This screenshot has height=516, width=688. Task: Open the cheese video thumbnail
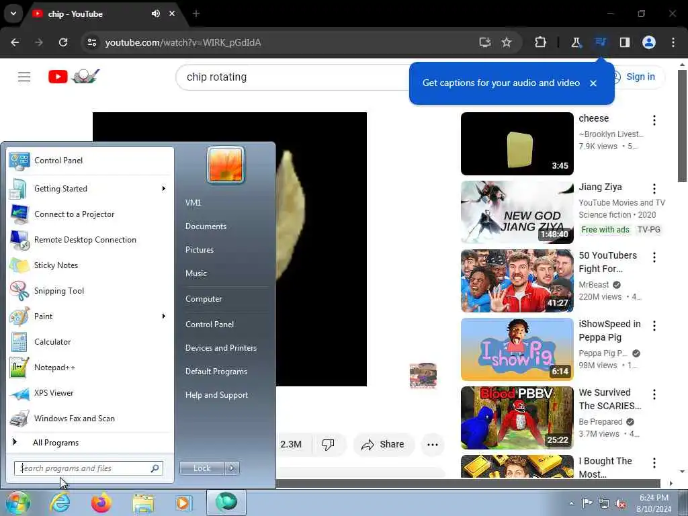point(517,144)
